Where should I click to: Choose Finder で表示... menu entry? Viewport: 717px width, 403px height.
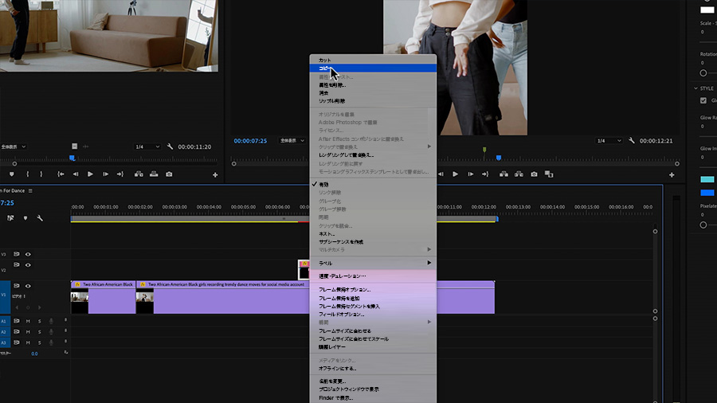tap(373, 398)
